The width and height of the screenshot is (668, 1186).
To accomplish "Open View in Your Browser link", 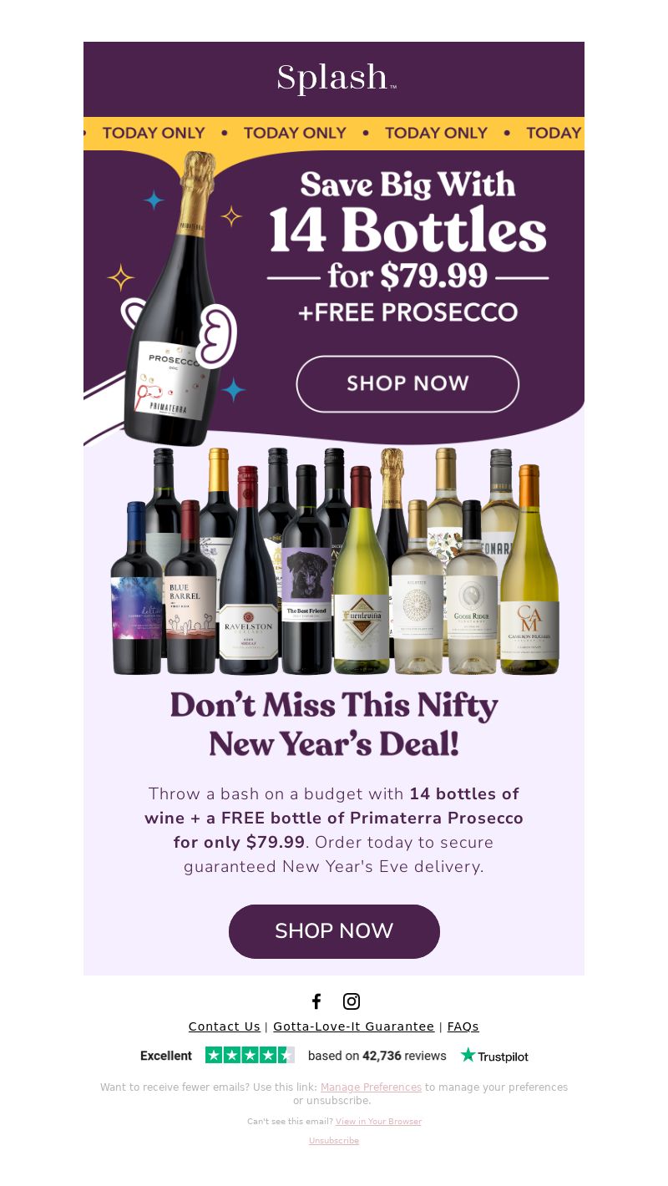I will click(x=378, y=1122).
